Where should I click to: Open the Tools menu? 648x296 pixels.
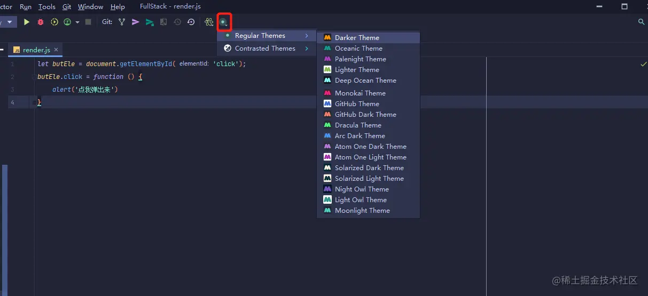tap(47, 6)
